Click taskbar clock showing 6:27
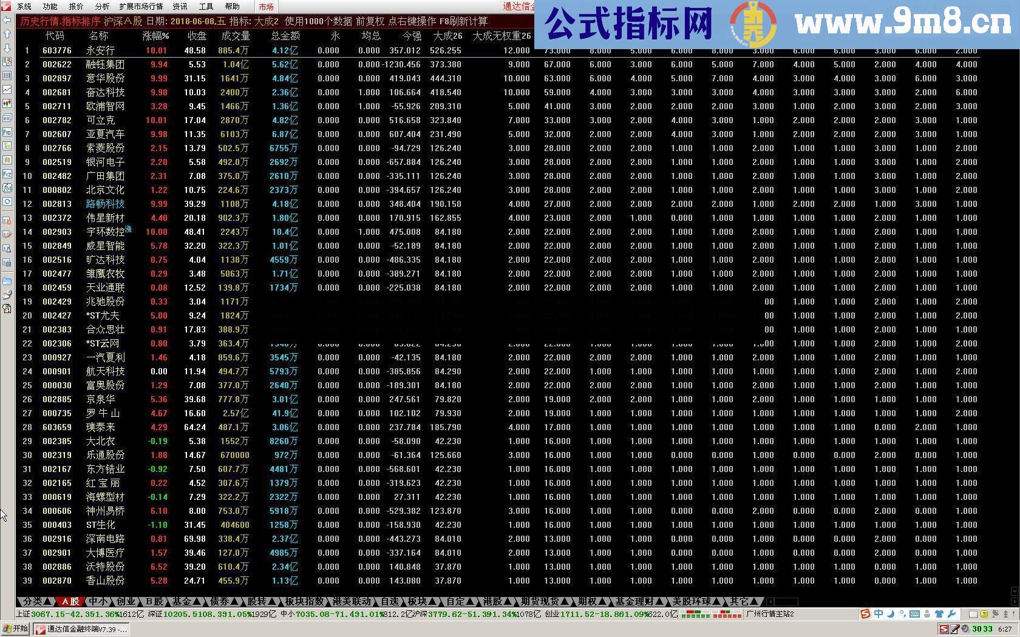1020x637 pixels. pos(1004,629)
